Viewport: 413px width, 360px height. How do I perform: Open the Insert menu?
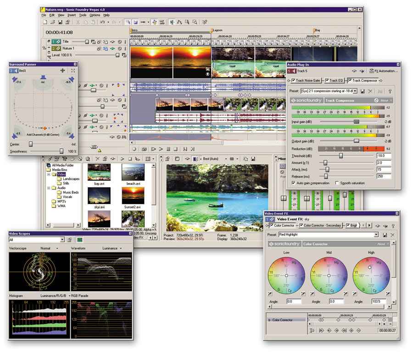coord(72,15)
